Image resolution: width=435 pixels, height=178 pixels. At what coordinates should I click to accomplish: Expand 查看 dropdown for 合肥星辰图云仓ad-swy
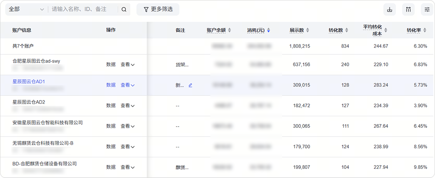(127, 65)
